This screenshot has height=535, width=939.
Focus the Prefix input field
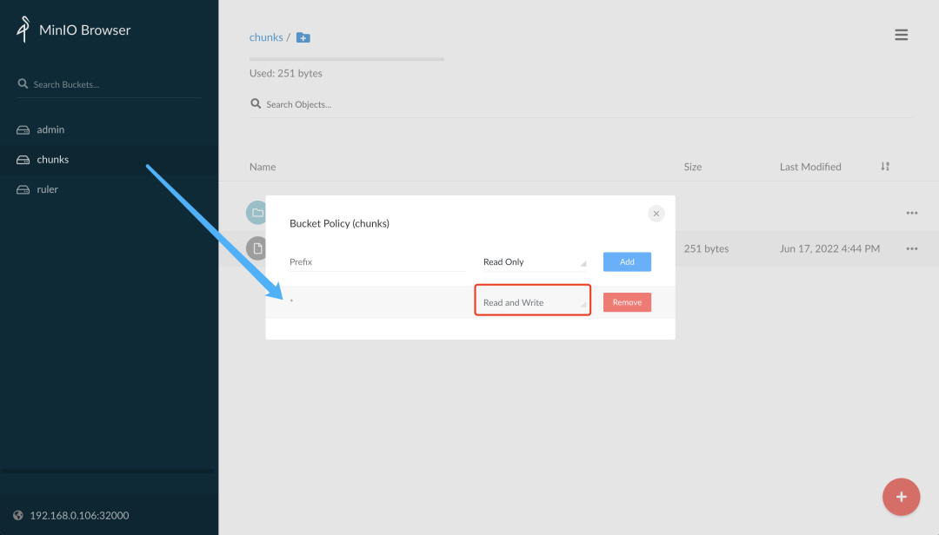(x=378, y=262)
